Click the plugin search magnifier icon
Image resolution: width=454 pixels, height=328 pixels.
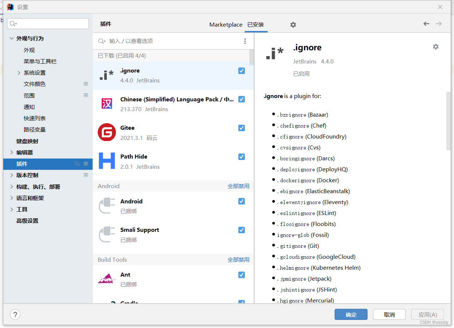point(102,41)
